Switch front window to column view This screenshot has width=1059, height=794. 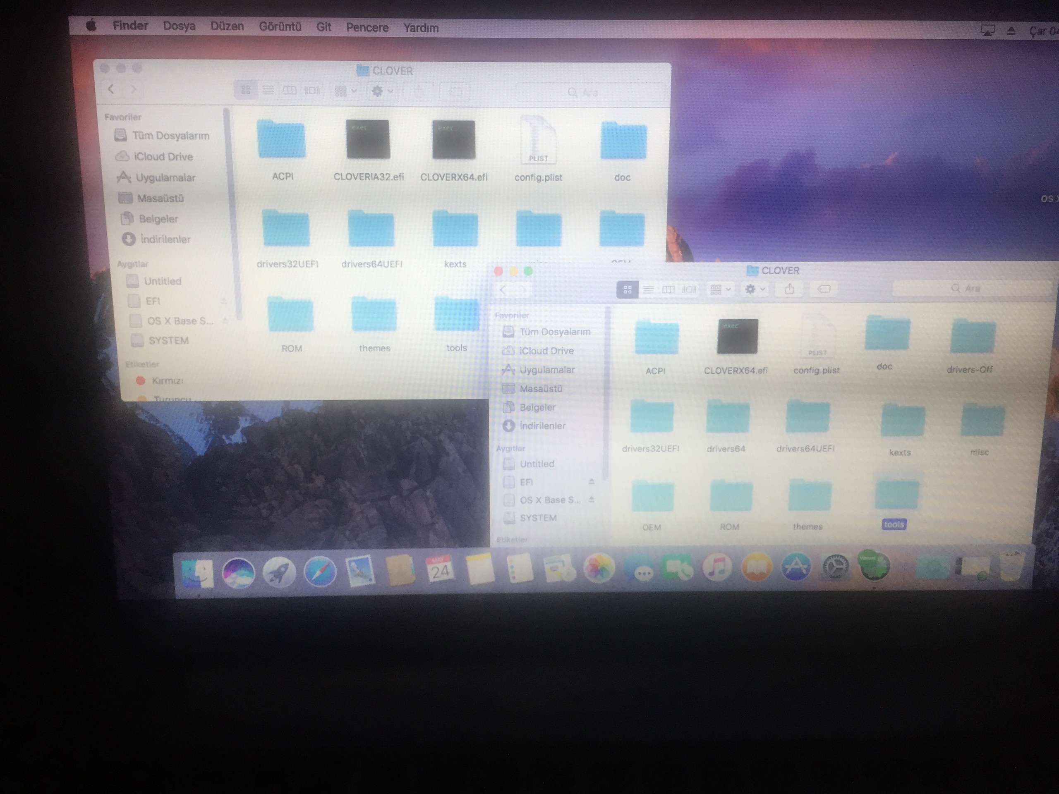click(668, 289)
